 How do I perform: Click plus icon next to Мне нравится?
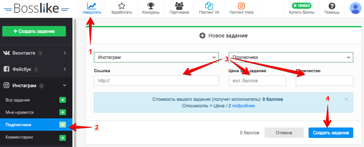pyautogui.click(x=63, y=112)
